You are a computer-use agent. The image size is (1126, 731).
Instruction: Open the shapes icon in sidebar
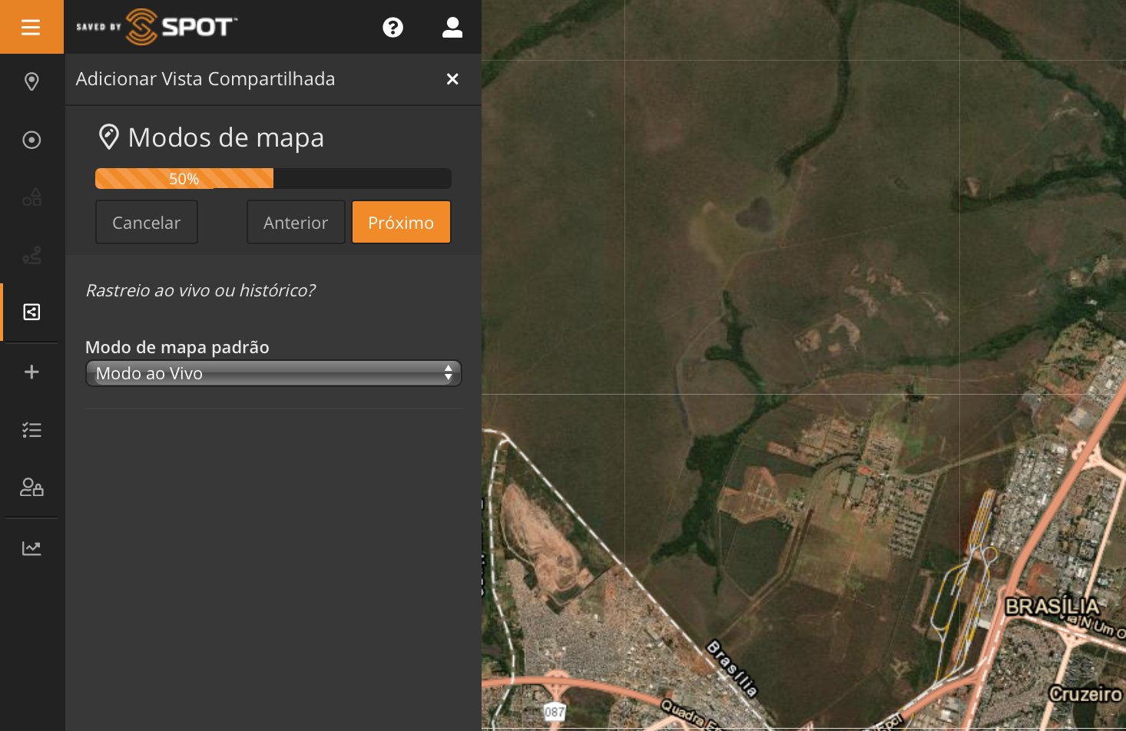click(31, 197)
